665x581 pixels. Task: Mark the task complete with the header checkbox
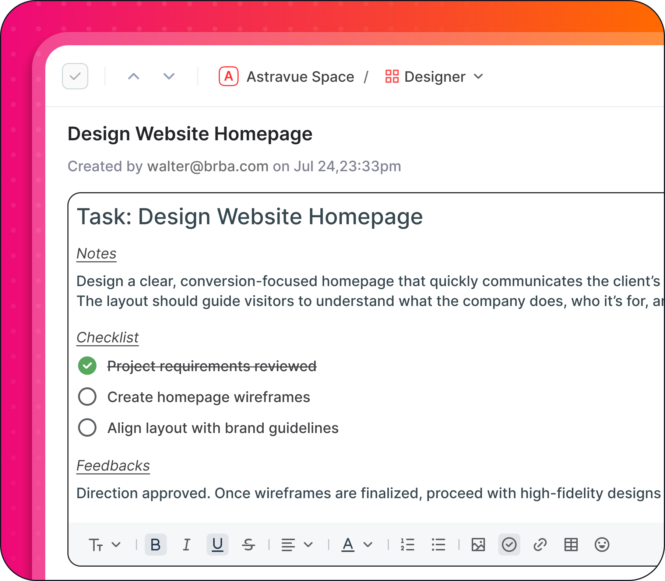[75, 76]
